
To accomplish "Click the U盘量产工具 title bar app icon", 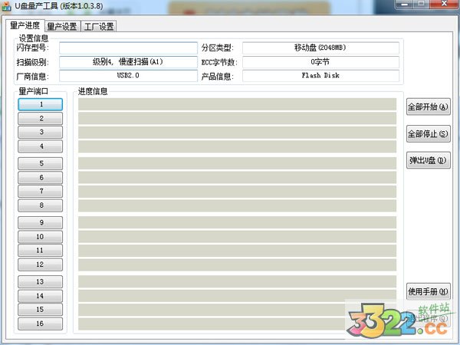I will pos(6,6).
